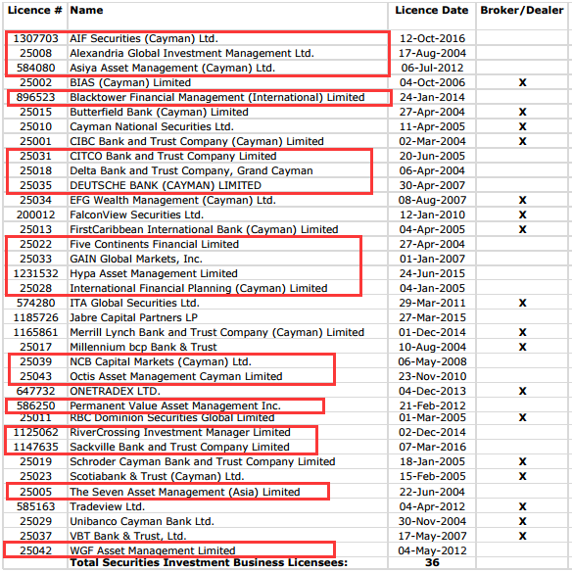Click Blacktower Financial Management (International) Limited
Viewport: 572px width, 572px height.
pyautogui.click(x=217, y=97)
